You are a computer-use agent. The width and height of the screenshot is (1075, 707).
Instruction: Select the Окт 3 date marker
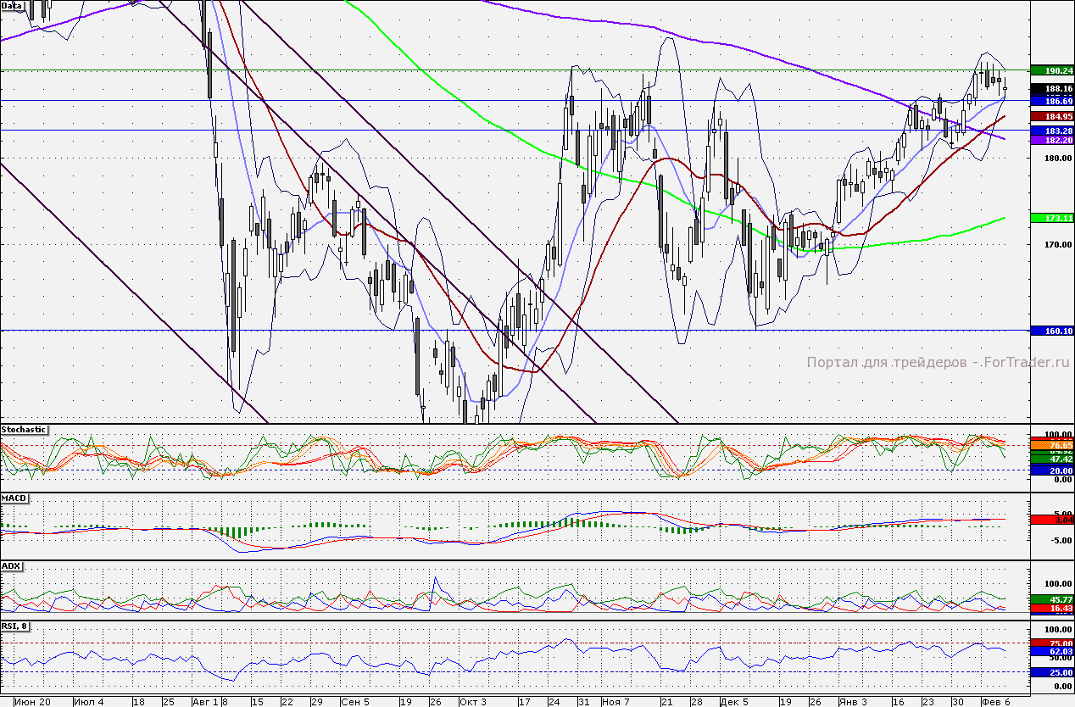(x=473, y=701)
